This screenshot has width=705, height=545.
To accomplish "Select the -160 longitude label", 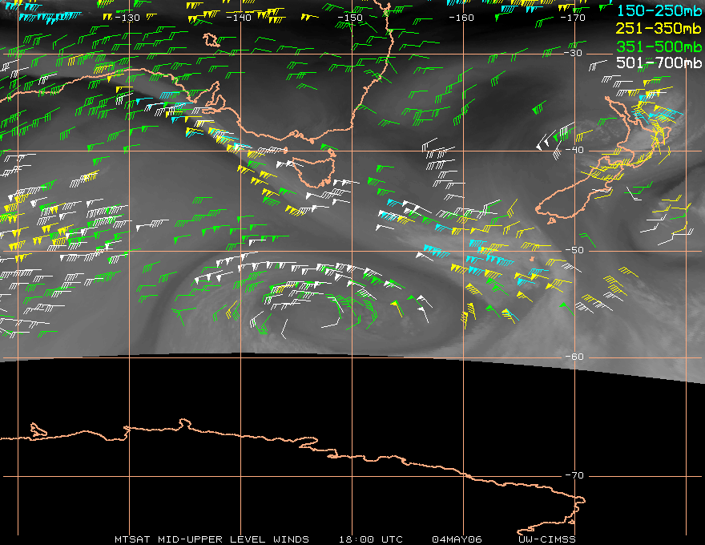I will pyautogui.click(x=461, y=18).
